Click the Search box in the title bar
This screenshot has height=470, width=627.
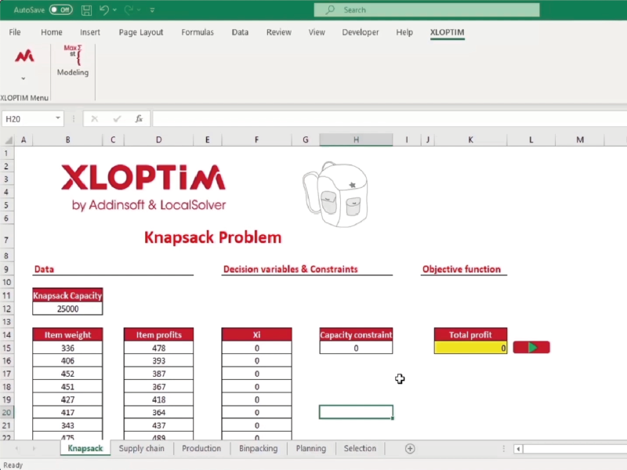[x=426, y=10]
